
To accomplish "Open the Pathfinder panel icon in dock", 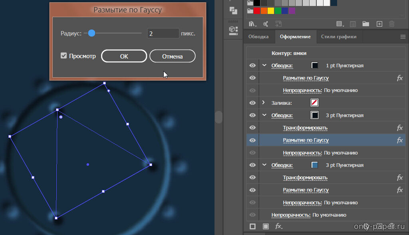I will coord(233,11).
